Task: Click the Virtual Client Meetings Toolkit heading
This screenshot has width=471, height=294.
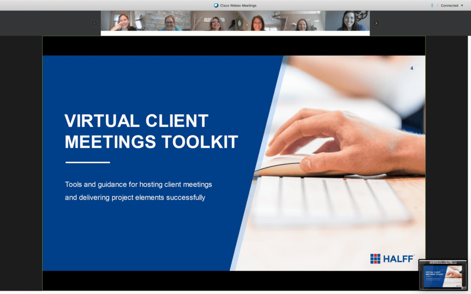Action: point(151,131)
